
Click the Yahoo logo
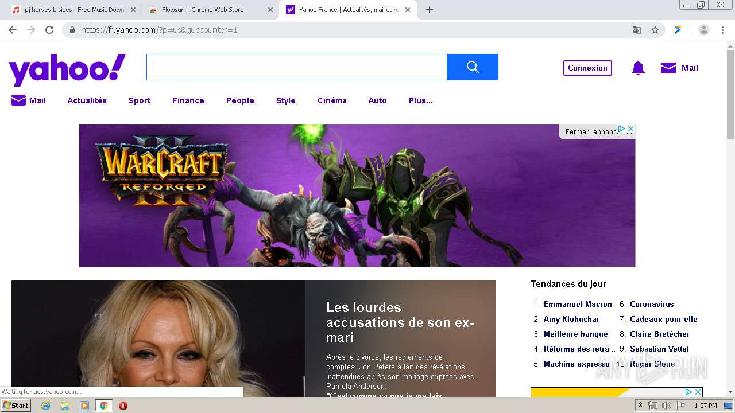(x=67, y=69)
